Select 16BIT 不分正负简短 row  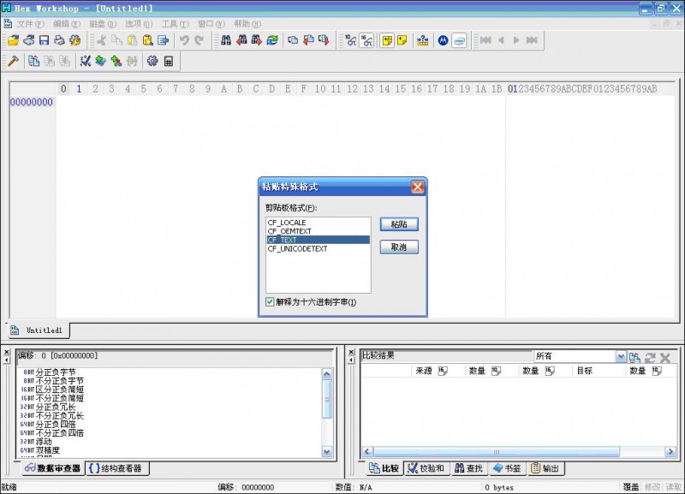(170, 398)
